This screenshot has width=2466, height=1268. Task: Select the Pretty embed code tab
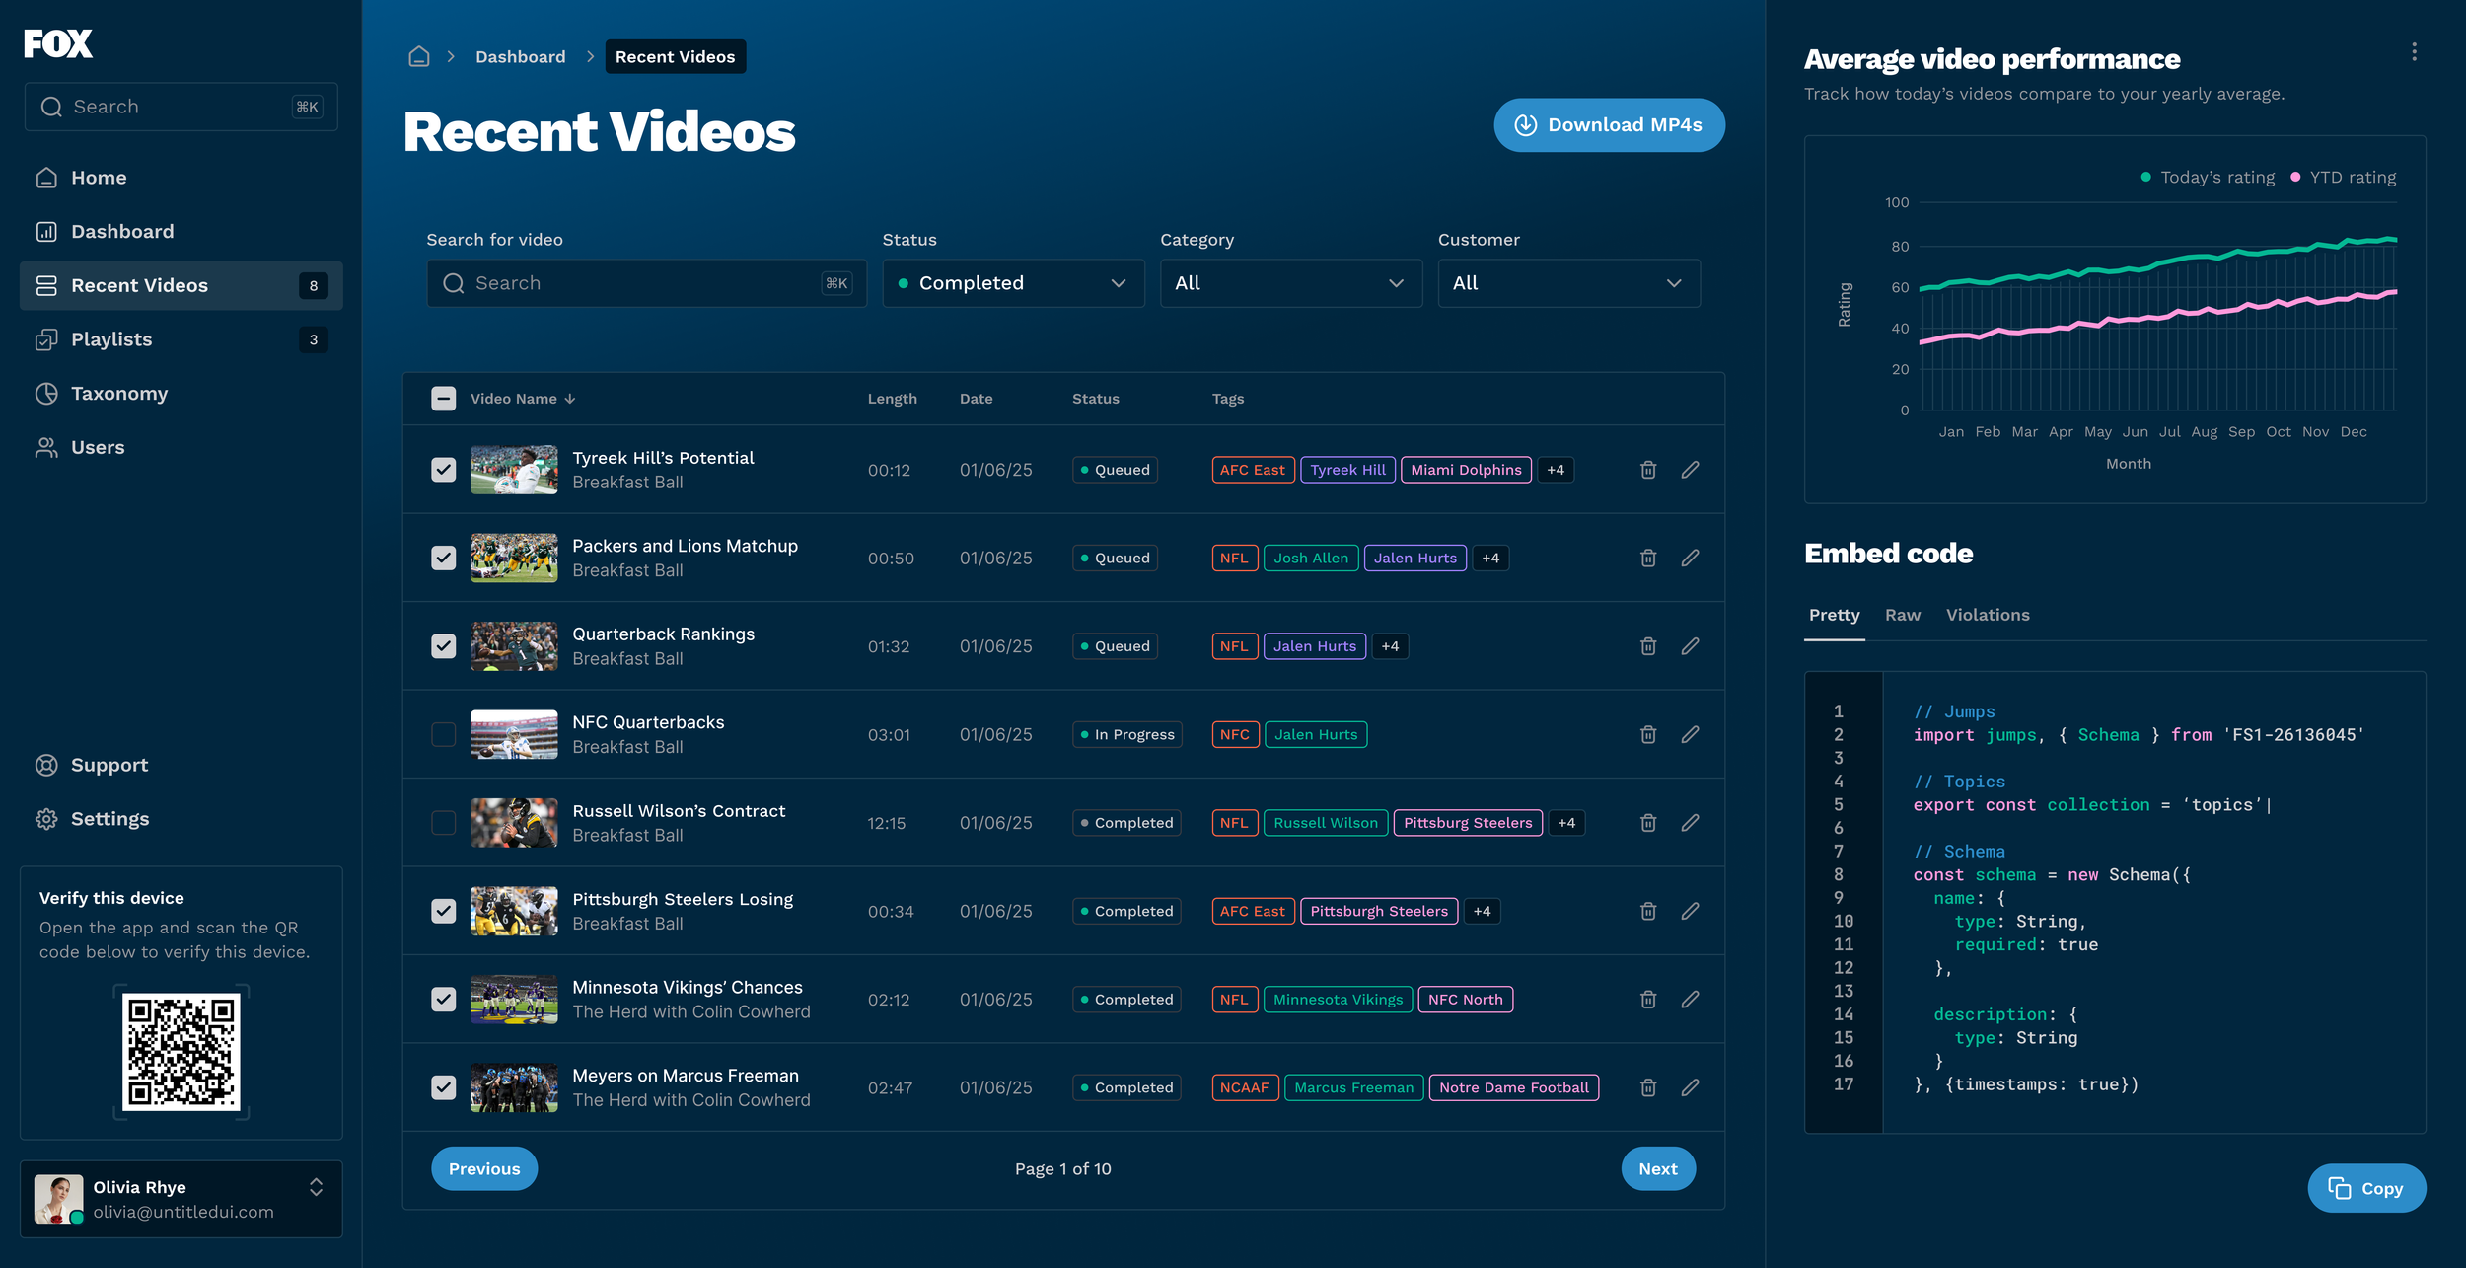pyautogui.click(x=1834, y=615)
